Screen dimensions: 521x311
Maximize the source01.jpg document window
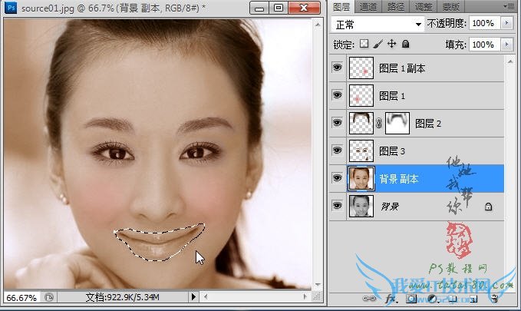279,8
